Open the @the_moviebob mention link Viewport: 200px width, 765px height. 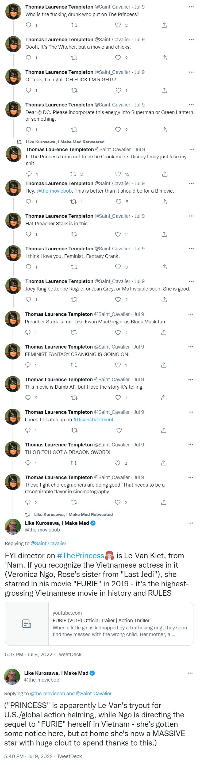54,191
